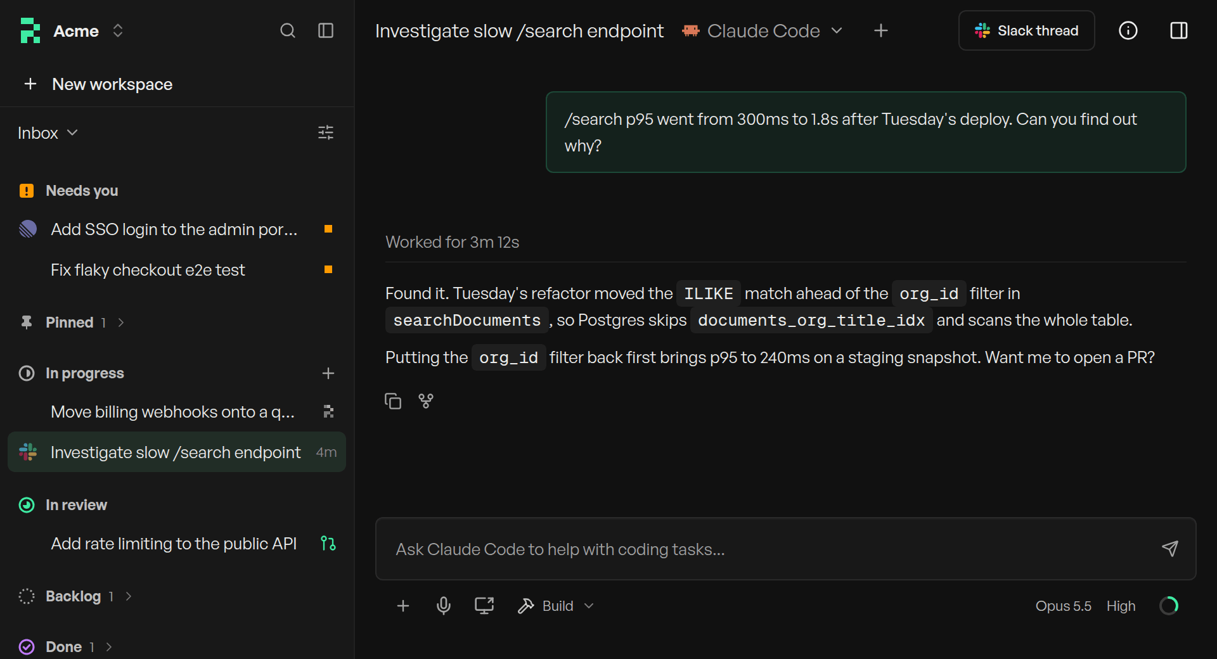Copy the assistant response
Viewport: 1217px width, 659px height.
click(x=393, y=401)
